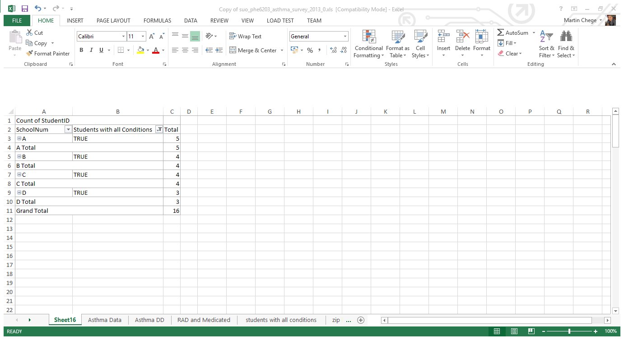
Task: Open the green FILE button
Action: pos(17,20)
